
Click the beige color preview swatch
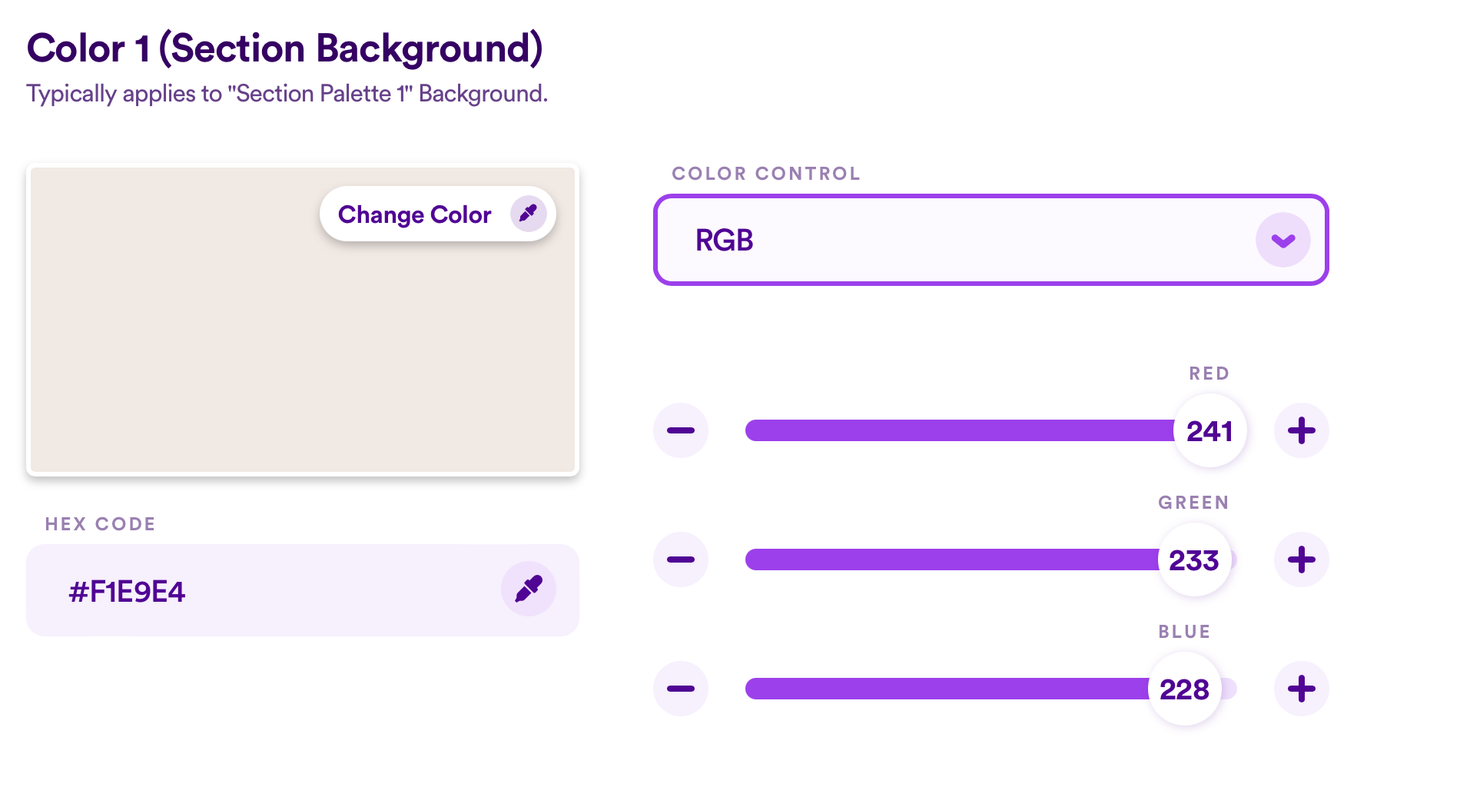(x=303, y=320)
